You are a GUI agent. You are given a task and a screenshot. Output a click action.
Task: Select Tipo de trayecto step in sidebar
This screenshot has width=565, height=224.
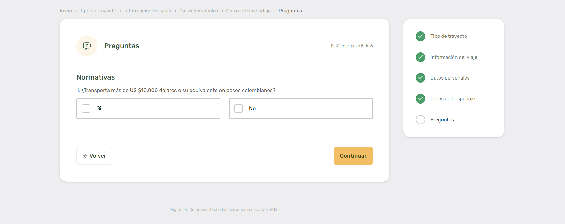pyautogui.click(x=448, y=36)
